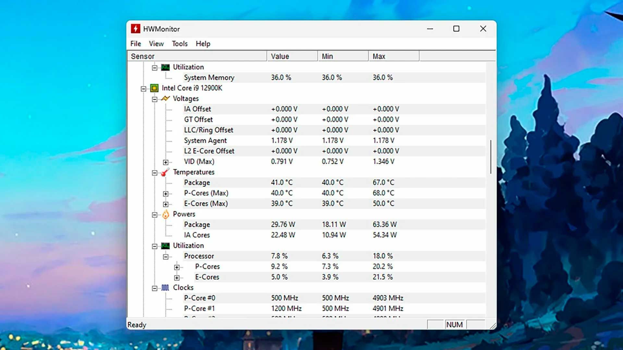
Task: Expand the E-Cores (Max) temperature node
Action: [166, 204]
